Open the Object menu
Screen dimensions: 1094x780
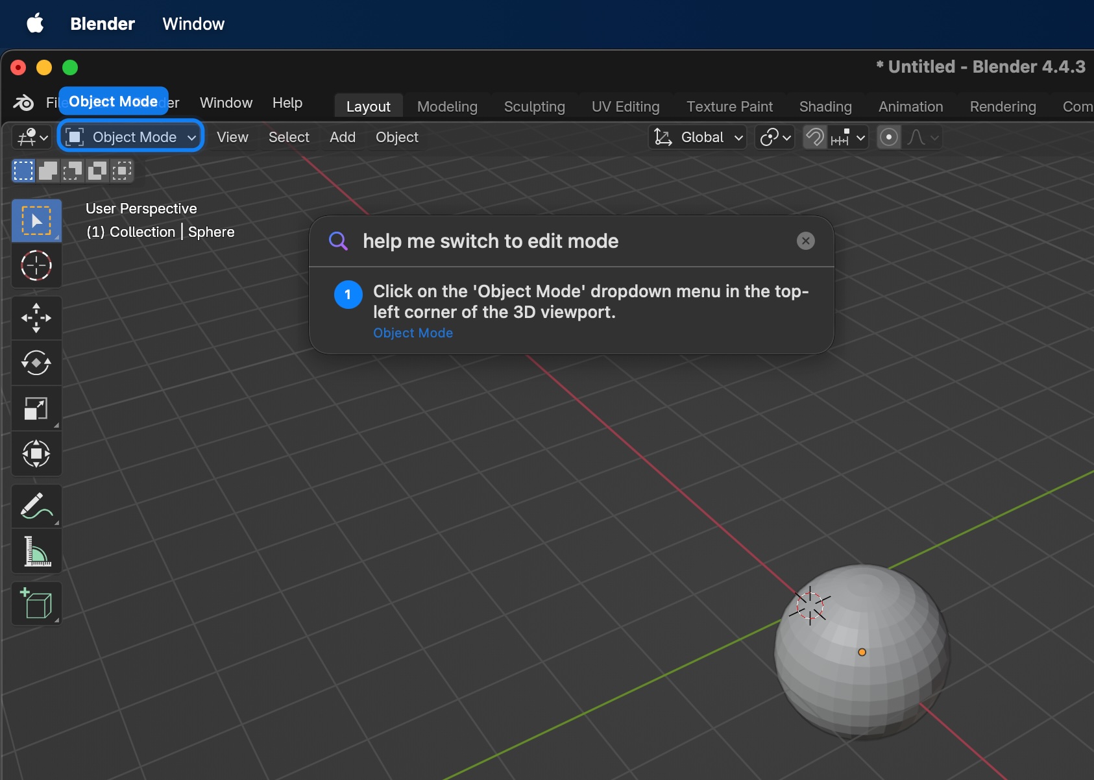pos(397,137)
